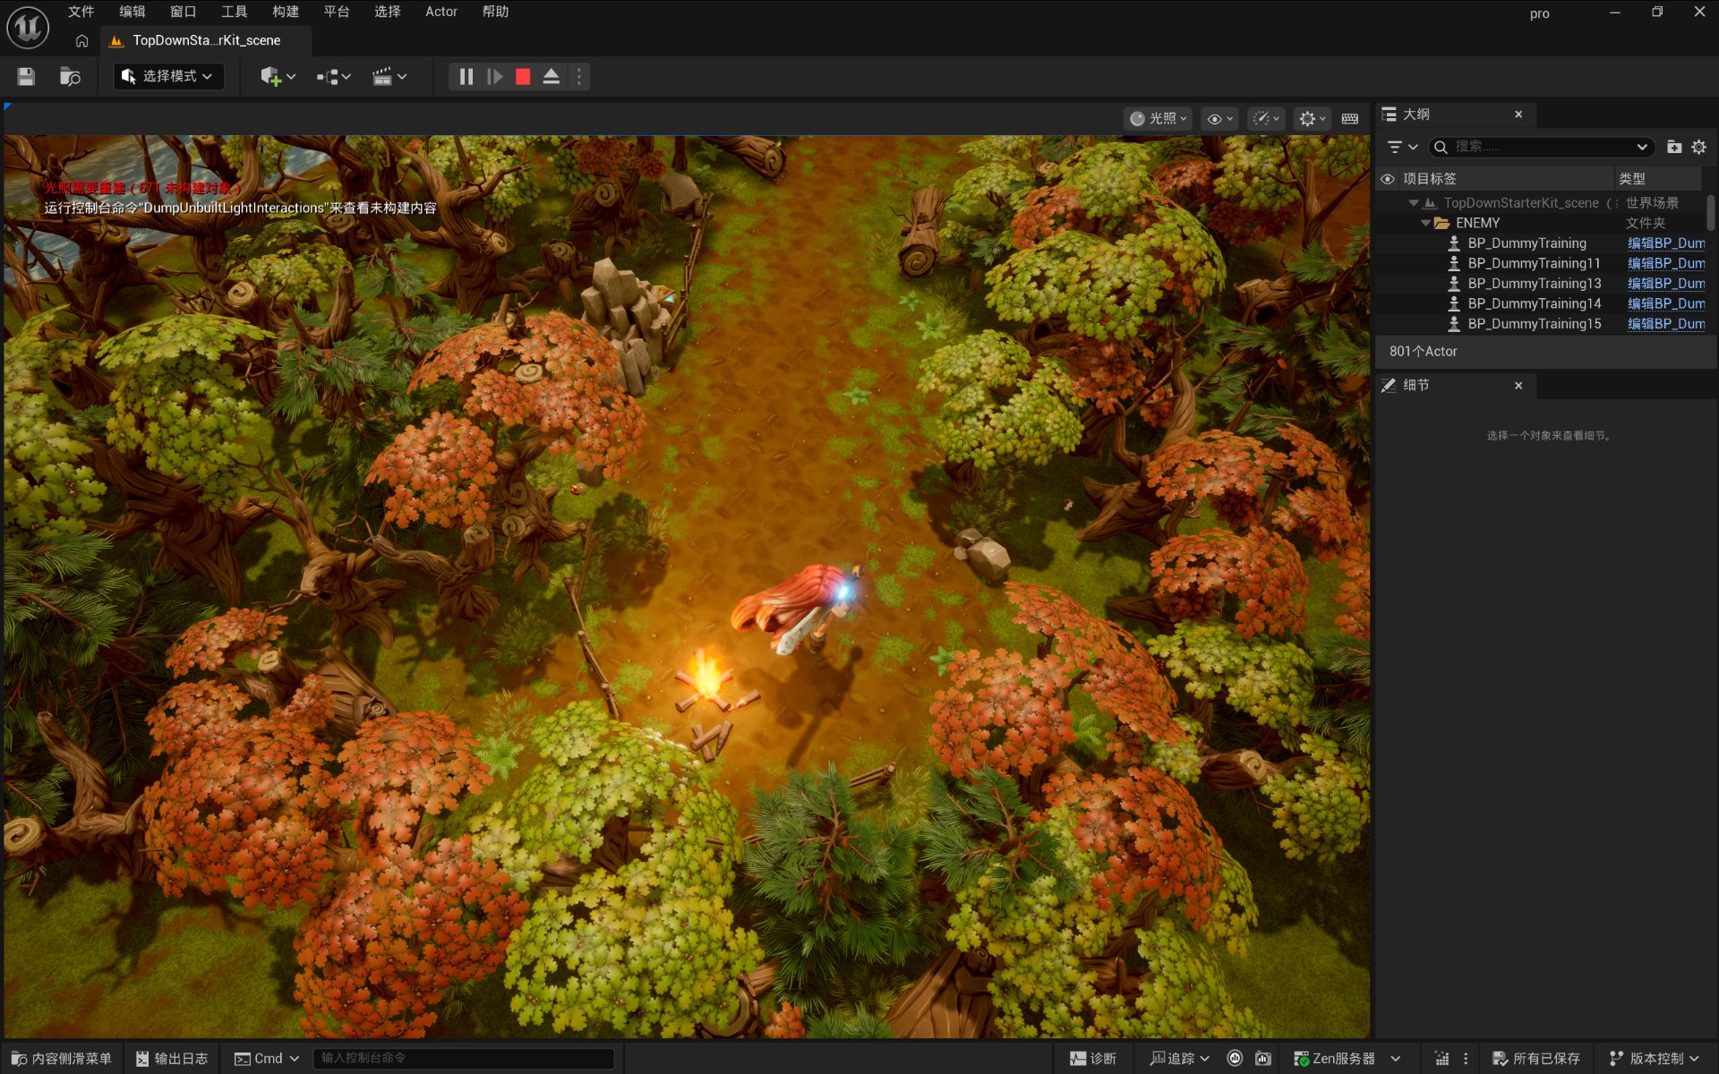Select BP_DummyTraining15 in the outliner
Viewport: 1719px width, 1074px height.
[1535, 324]
